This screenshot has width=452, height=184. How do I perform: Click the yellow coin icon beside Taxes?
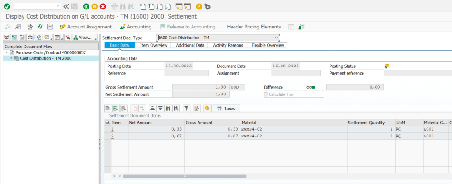coord(207,109)
